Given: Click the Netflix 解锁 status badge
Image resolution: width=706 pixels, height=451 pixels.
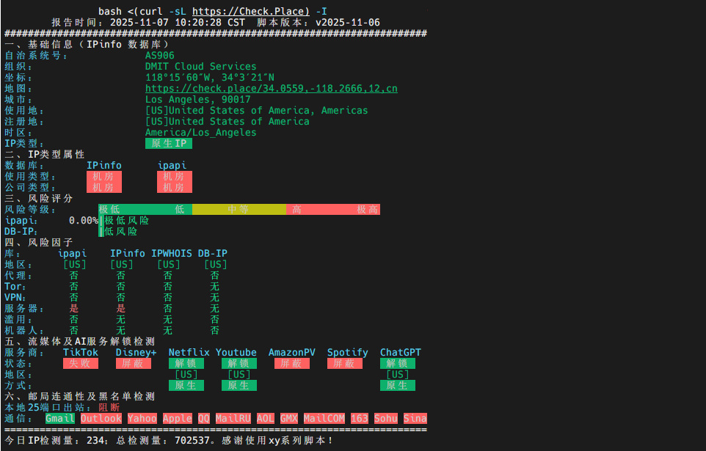Looking at the screenshot, I should click(186, 364).
